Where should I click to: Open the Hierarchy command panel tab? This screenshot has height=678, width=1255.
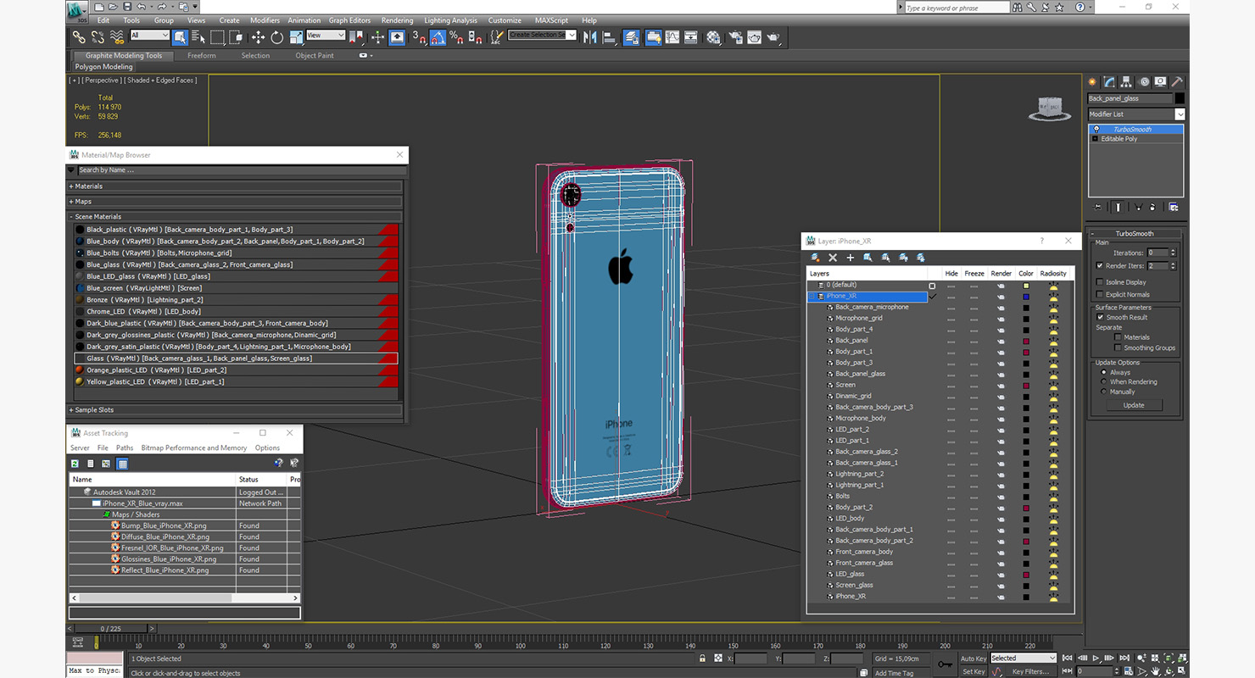1126,81
